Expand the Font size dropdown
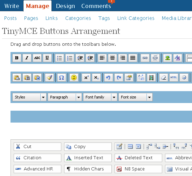The height and width of the screenshot is (176, 192). tap(136, 97)
